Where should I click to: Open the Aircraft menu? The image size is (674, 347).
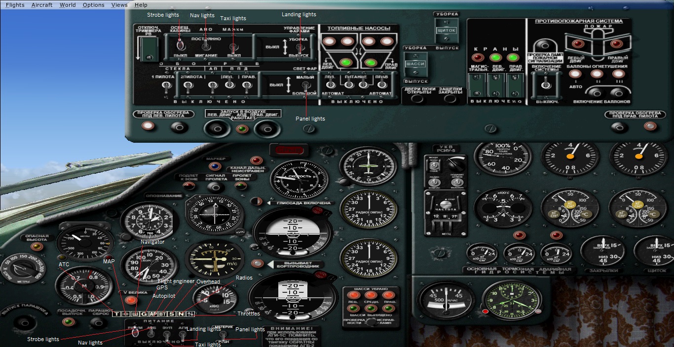tap(41, 4)
